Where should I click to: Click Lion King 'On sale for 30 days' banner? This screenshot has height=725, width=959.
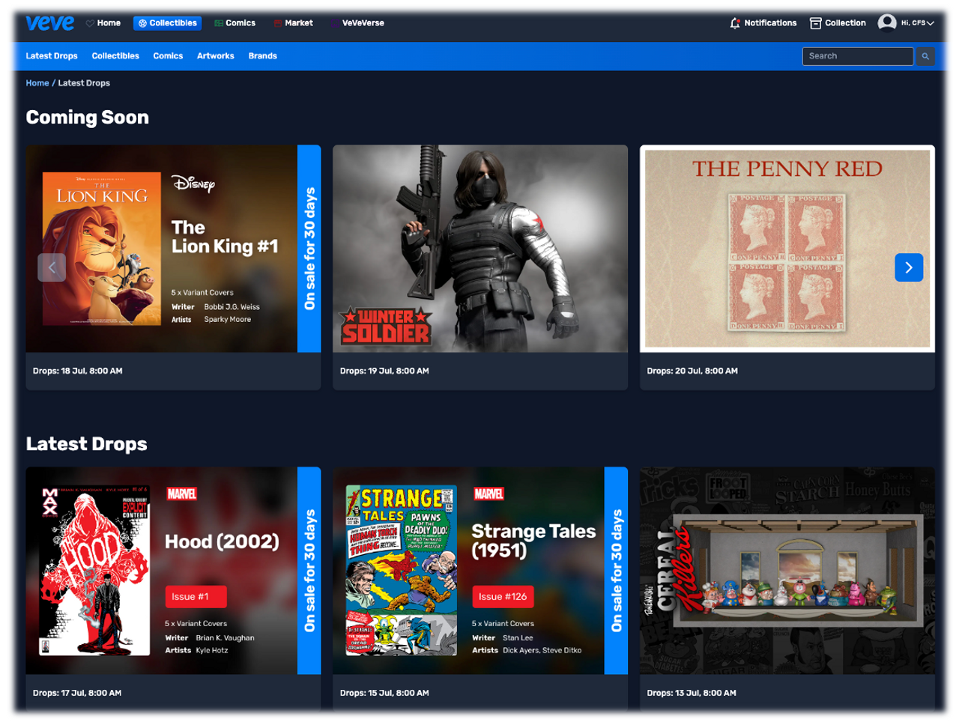point(309,249)
